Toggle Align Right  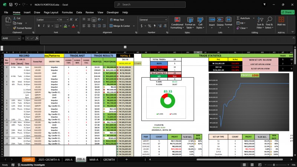[94, 26]
